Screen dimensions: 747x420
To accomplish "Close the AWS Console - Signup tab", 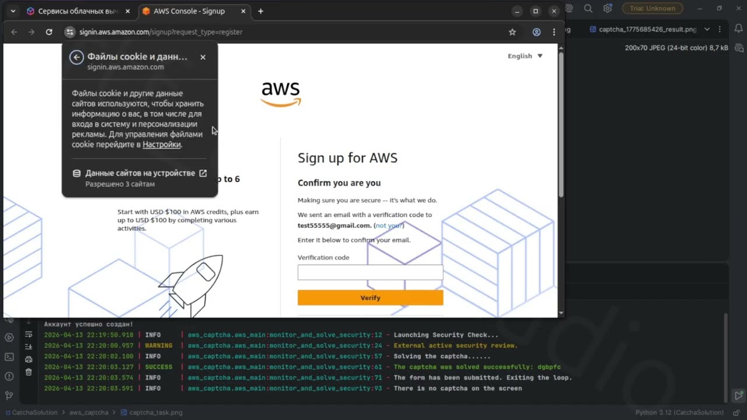I will (243, 11).
